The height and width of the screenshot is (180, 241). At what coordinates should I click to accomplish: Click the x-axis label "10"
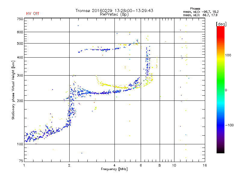click(x=174, y=165)
